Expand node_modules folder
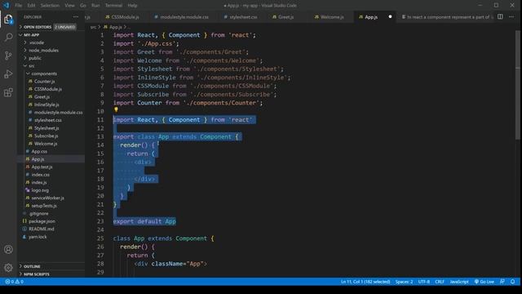Viewport: 522px width, 294px height. (x=51, y=51)
